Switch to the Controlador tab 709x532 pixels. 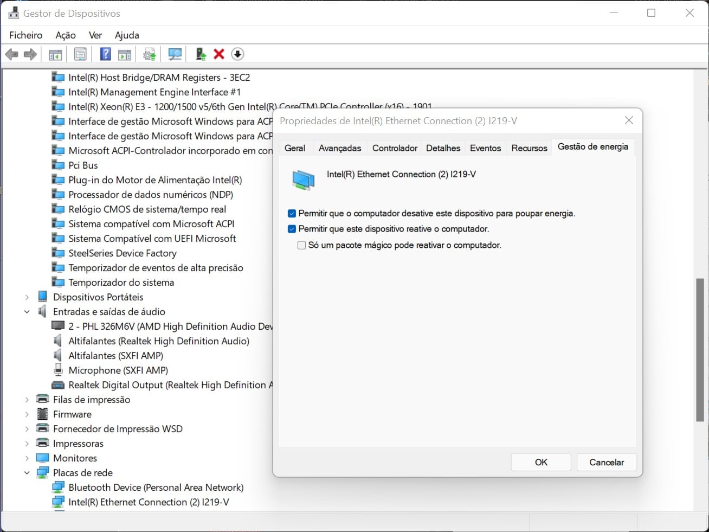(x=395, y=148)
